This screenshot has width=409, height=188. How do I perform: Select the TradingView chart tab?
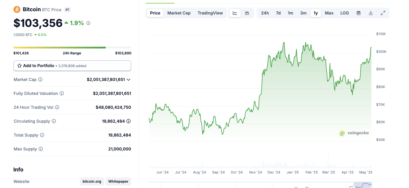tap(210, 13)
